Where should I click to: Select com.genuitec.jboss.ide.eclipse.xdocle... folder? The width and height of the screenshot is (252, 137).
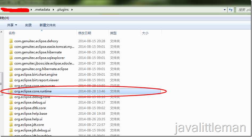(x=44, y=63)
